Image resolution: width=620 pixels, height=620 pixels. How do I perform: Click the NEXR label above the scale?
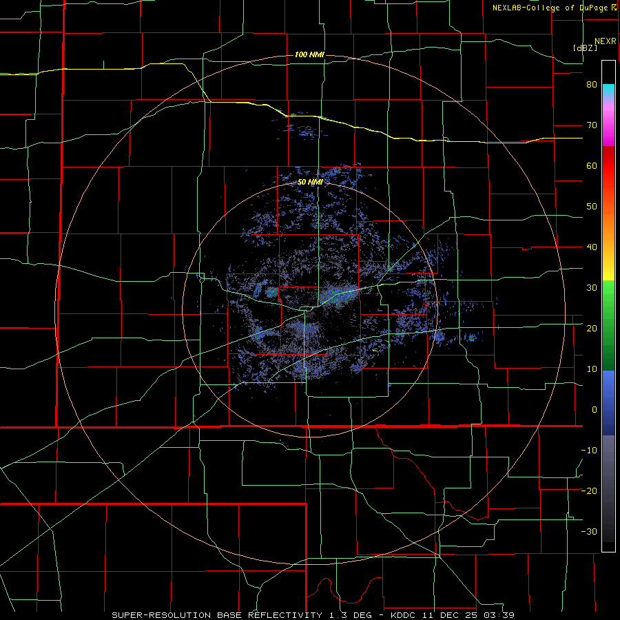605,41
